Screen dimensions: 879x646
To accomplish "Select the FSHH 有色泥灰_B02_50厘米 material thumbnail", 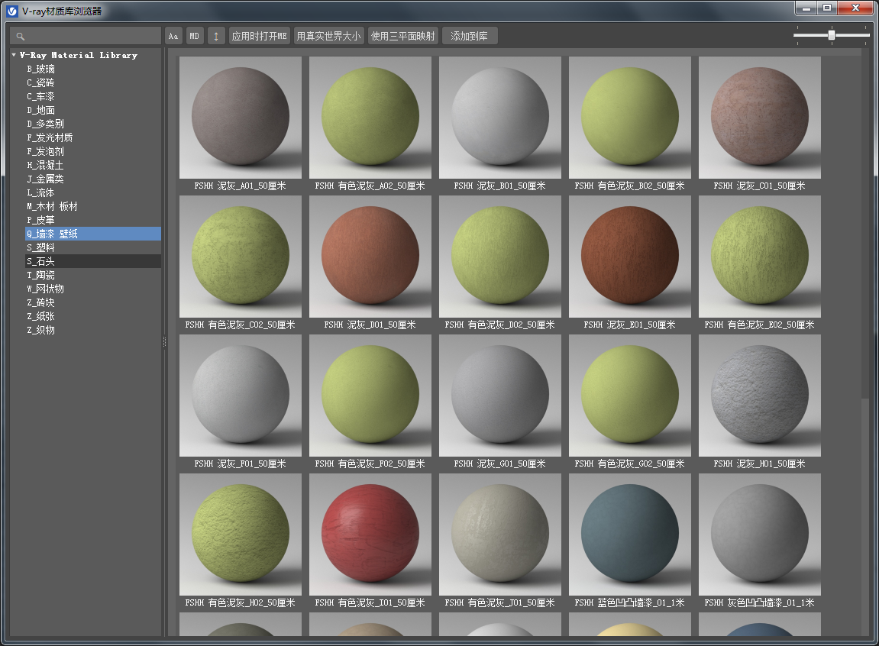I will [x=629, y=118].
